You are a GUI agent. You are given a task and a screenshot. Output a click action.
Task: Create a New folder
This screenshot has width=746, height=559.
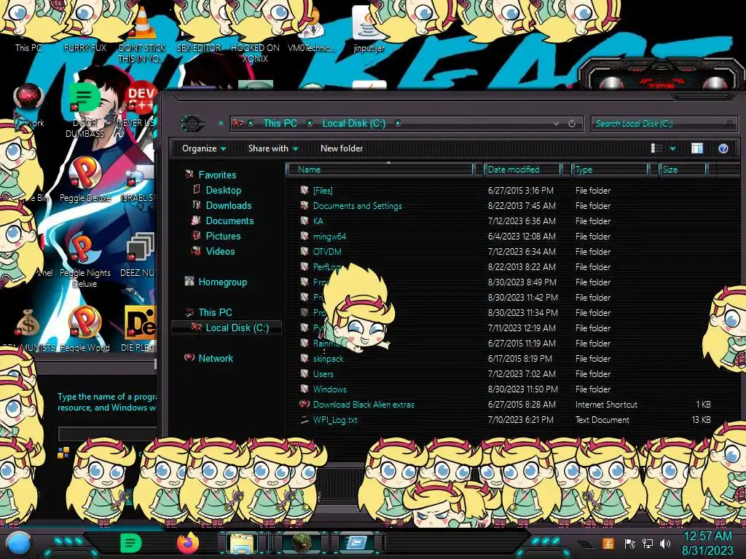342,148
